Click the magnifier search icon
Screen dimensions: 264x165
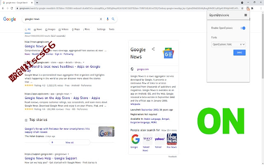pyautogui.click(x=113, y=19)
